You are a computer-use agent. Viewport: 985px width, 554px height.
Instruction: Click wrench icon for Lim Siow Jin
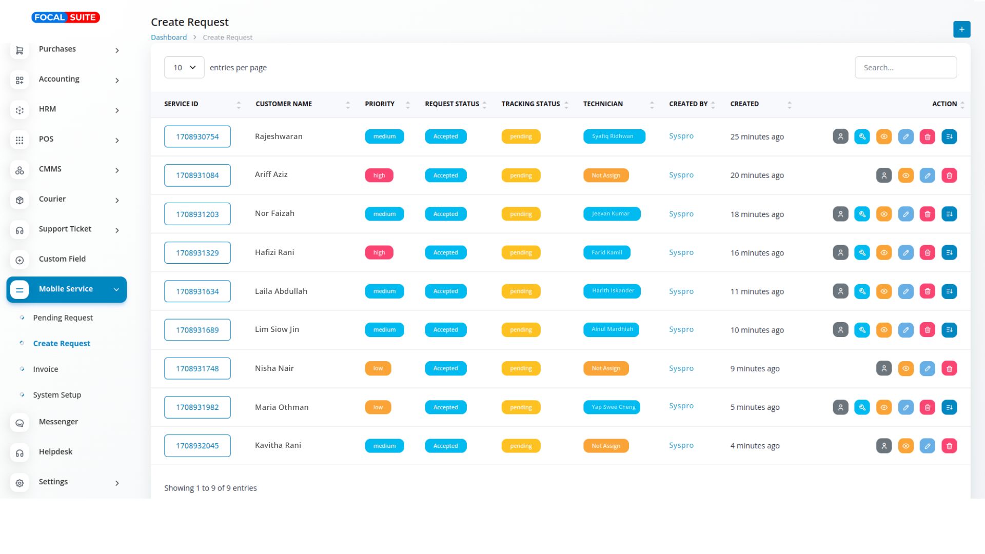pyautogui.click(x=862, y=330)
